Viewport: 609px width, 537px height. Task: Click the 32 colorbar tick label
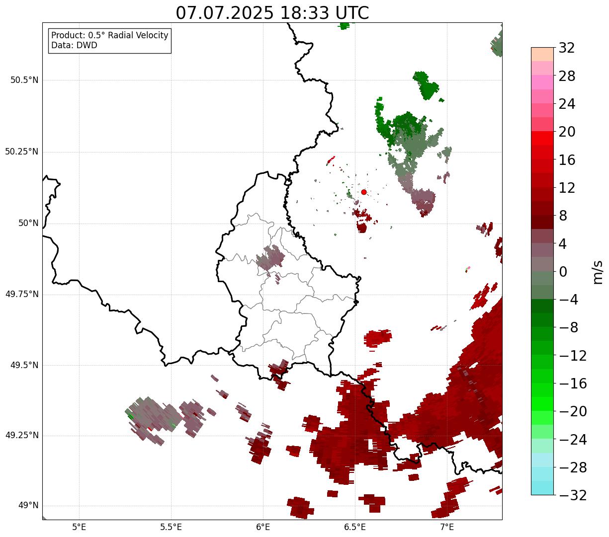click(x=567, y=48)
